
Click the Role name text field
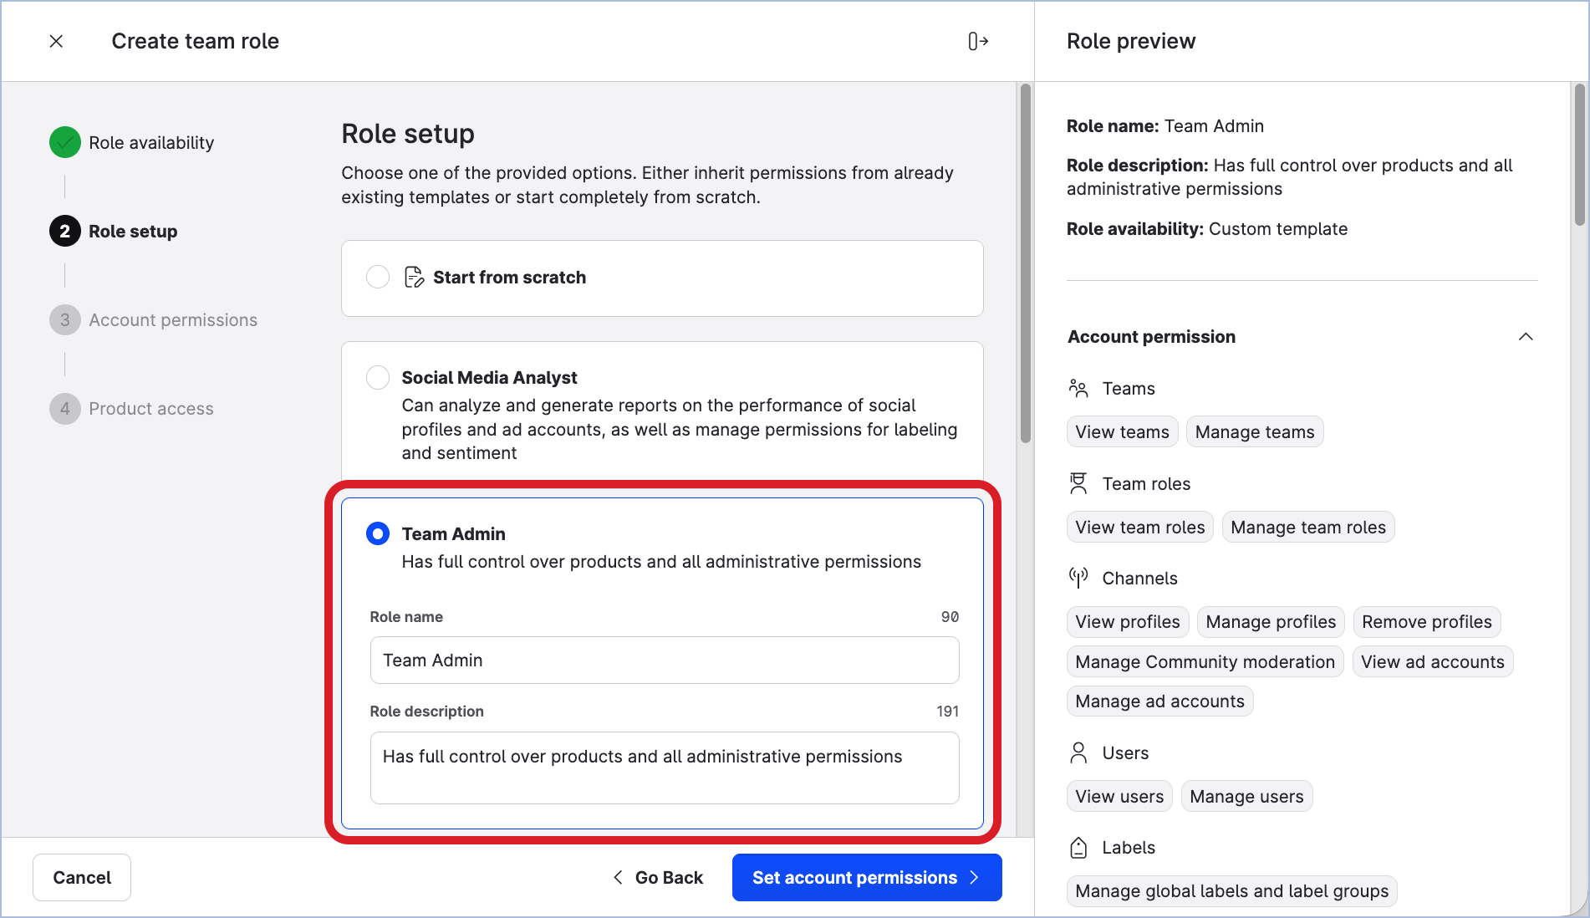tap(664, 660)
